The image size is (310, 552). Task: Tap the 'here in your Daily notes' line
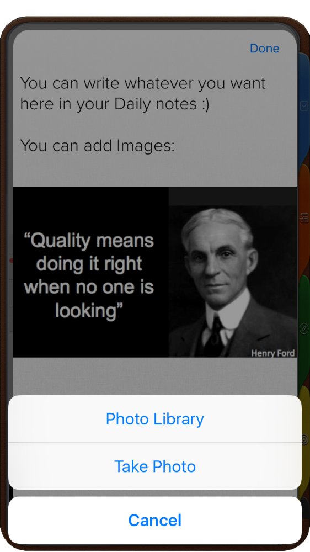(x=114, y=104)
